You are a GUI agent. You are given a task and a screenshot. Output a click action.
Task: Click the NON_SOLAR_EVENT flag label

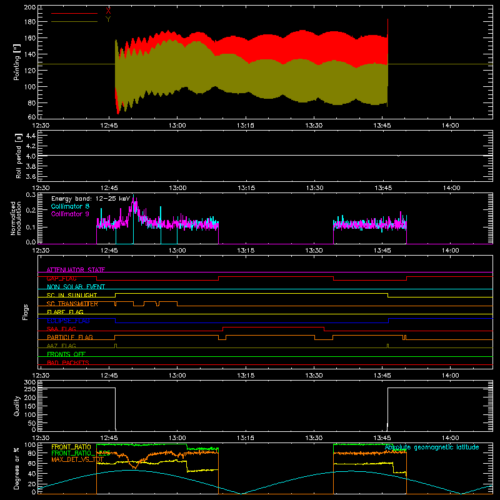(76, 287)
